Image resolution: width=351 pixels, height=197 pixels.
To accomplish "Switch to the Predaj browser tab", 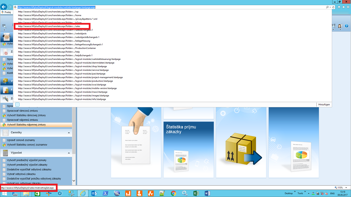I will click(6, 12).
